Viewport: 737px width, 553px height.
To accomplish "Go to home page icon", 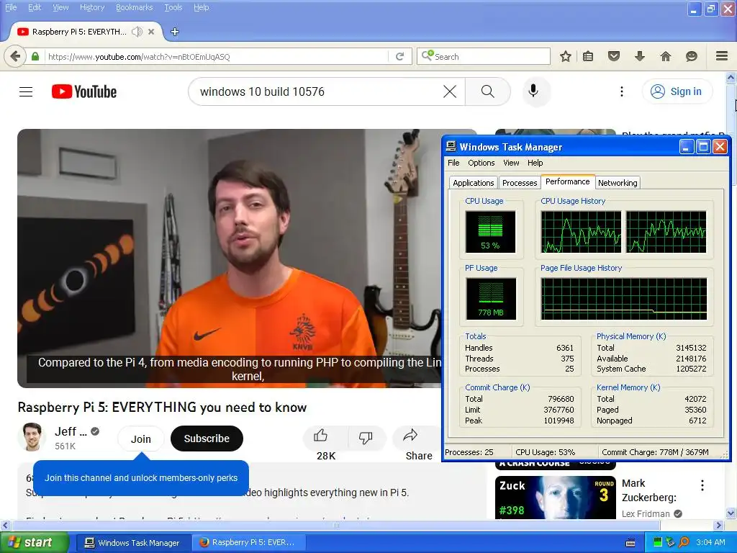I will (665, 56).
